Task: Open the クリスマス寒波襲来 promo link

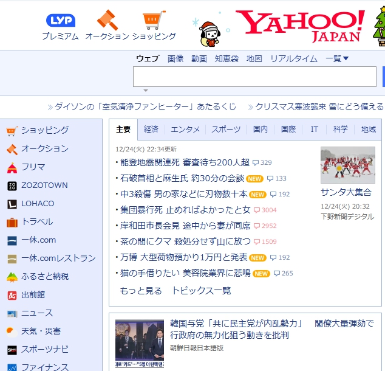Action: 319,107
